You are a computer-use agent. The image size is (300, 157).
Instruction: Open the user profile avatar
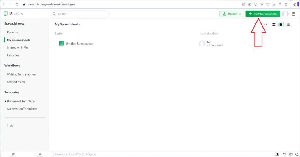(285, 14)
